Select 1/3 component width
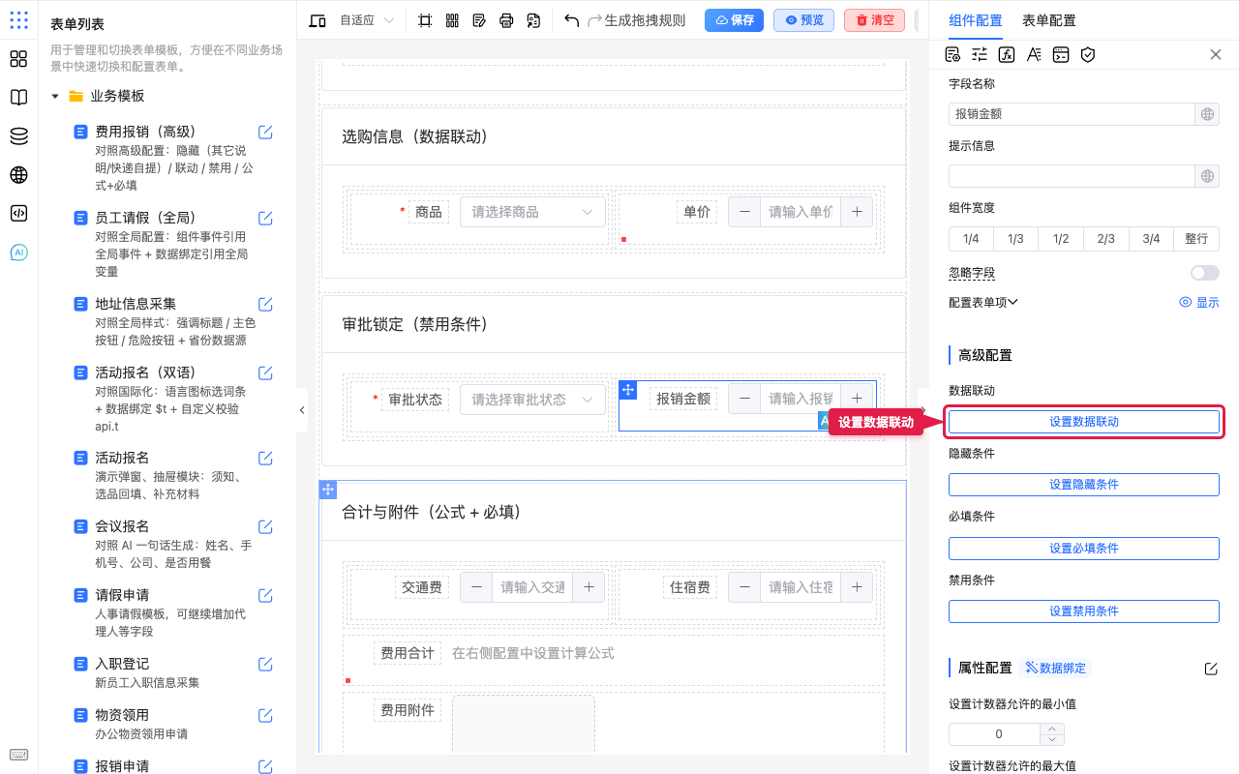This screenshot has height=774, width=1239. coord(1015,239)
